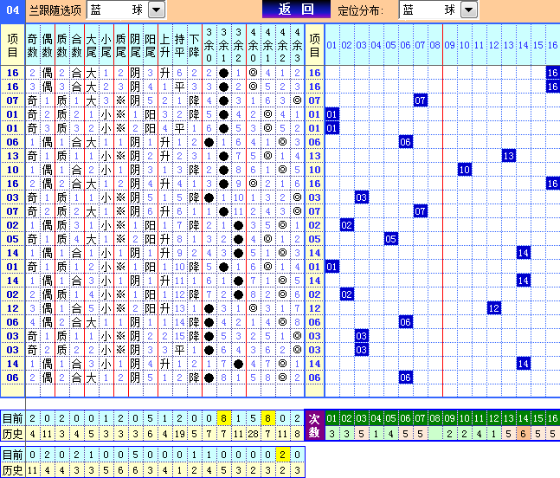Select the 质数 column header
The width and height of the screenshot is (560, 478).
61,45
